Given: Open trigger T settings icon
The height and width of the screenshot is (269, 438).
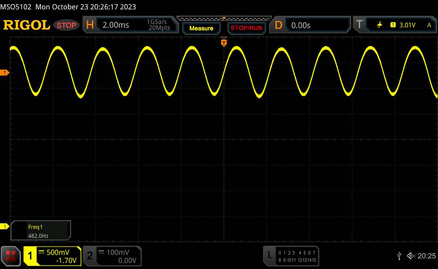Looking at the screenshot, I should tap(359, 25).
